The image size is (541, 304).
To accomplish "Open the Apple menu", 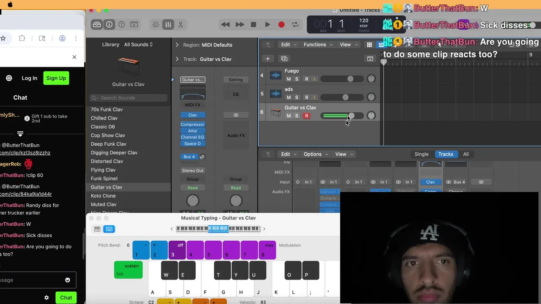I will [x=10, y=4].
